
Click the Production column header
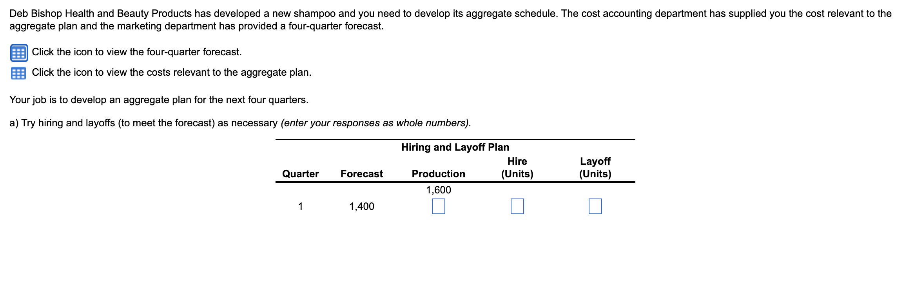[x=439, y=174]
